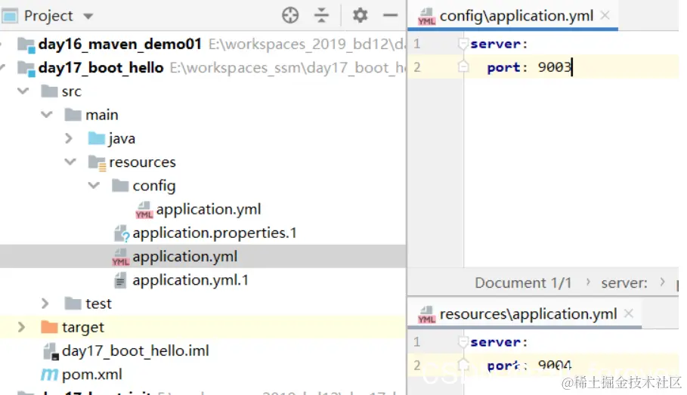Click the server: breadcrumb item
Screen dimensions: 687x395
624,283
